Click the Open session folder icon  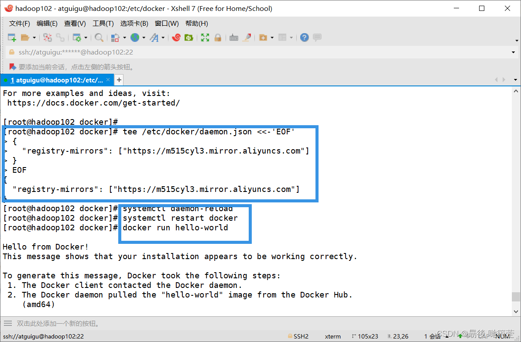coord(25,38)
